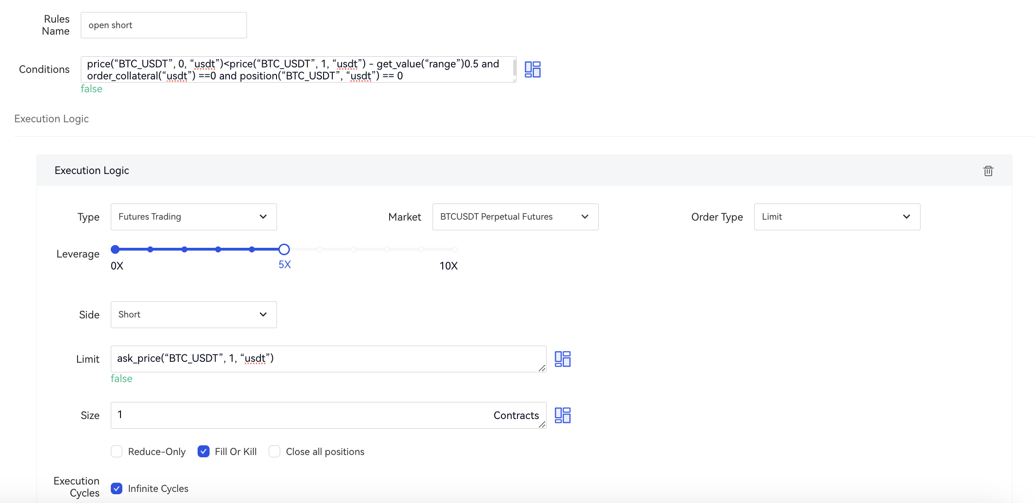Open formula editor icon beside Limit field

(x=562, y=359)
